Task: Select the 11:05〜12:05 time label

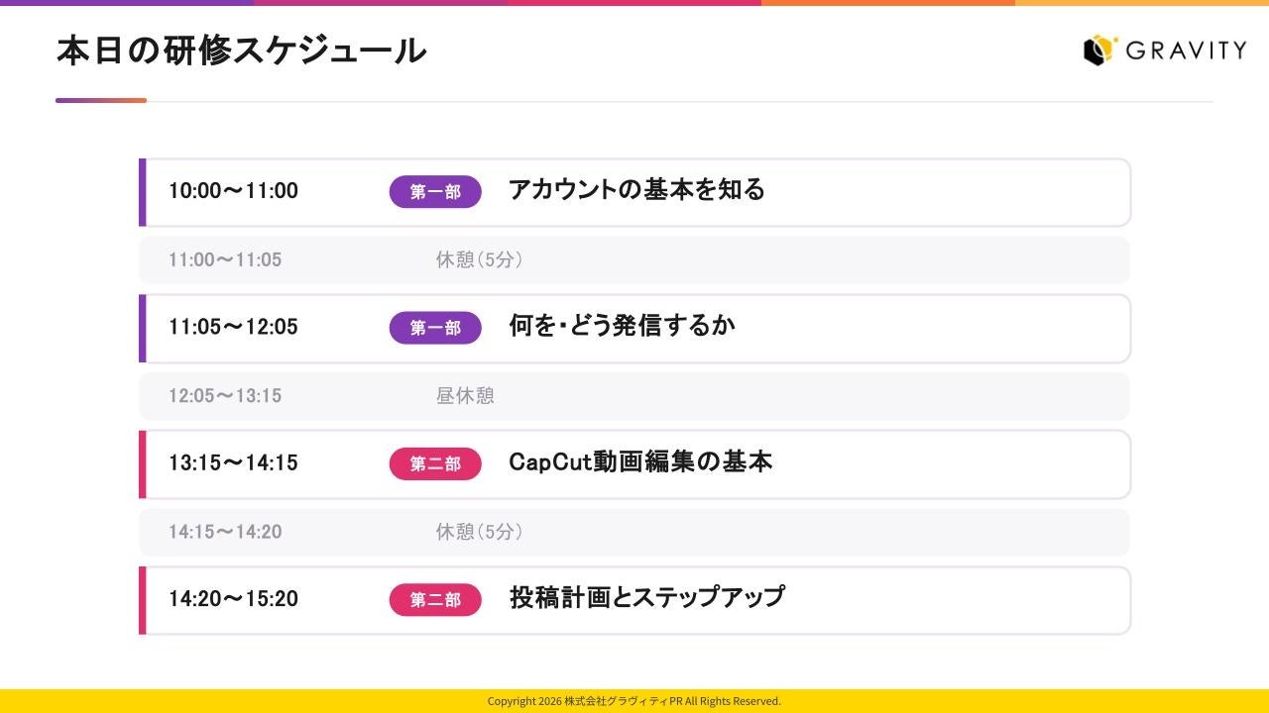Action: point(233,327)
